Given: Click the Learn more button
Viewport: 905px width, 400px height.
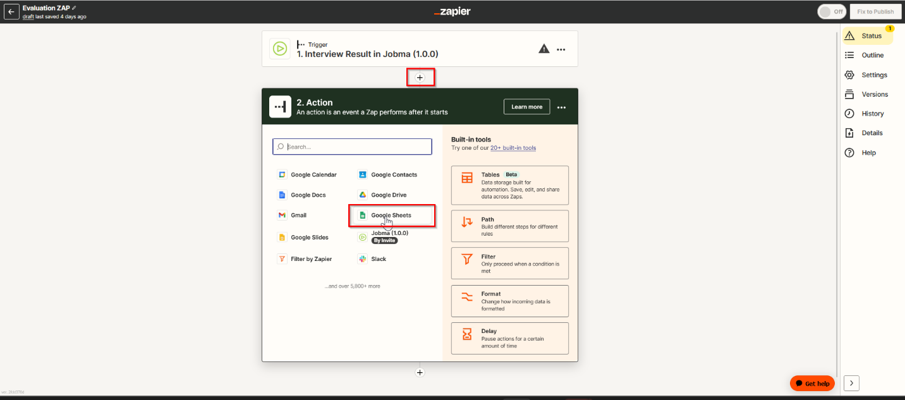Looking at the screenshot, I should (526, 107).
